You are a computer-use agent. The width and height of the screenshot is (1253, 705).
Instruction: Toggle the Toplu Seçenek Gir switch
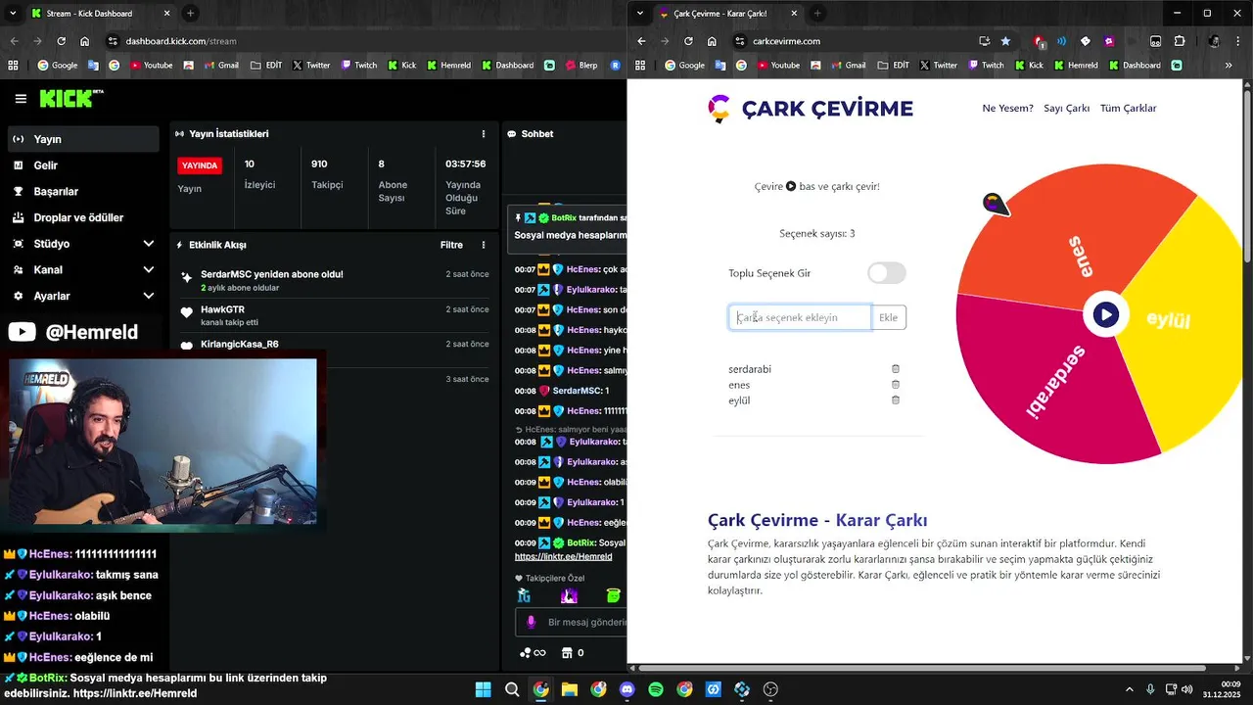[887, 273]
